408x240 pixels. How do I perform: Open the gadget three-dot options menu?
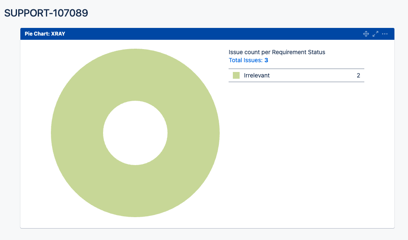(x=385, y=34)
